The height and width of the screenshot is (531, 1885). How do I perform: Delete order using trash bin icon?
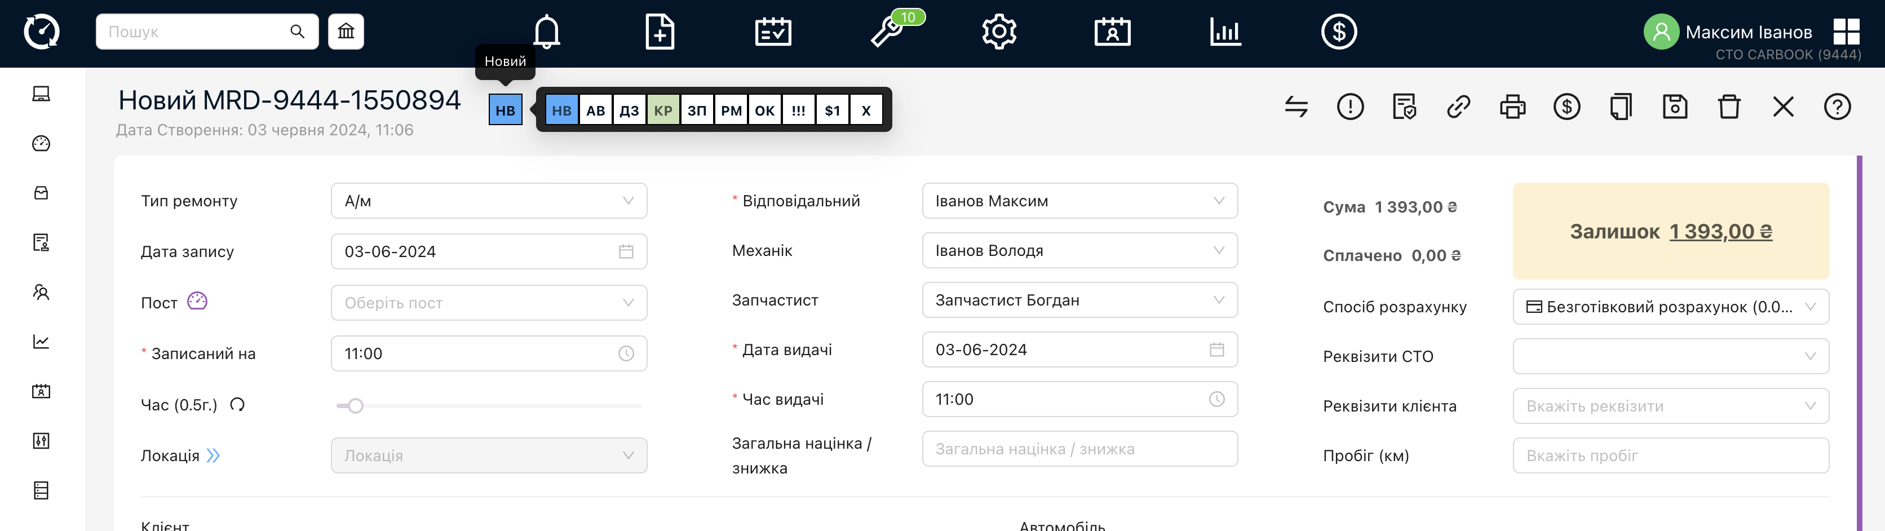pos(1728,107)
